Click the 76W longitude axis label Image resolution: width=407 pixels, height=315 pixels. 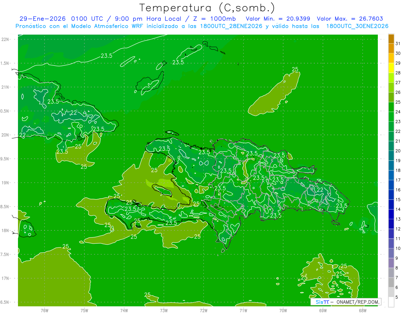coord(44,311)
